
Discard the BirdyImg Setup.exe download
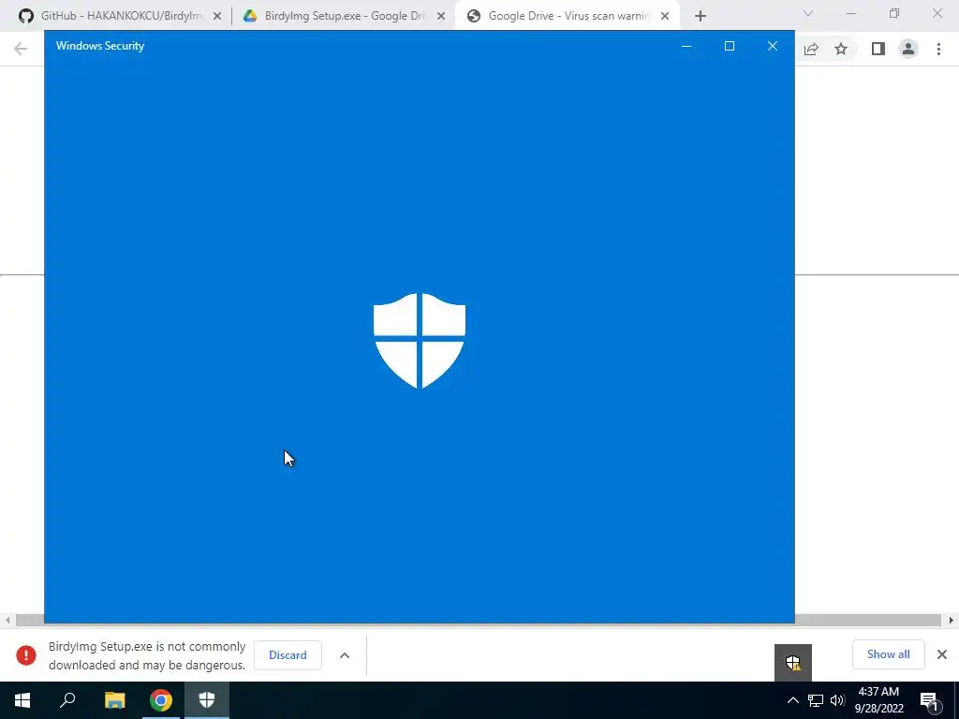tap(288, 654)
